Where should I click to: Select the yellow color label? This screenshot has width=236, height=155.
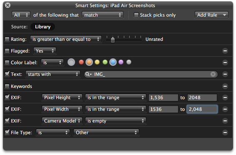97,62
